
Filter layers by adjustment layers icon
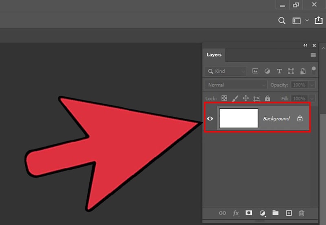coord(267,71)
